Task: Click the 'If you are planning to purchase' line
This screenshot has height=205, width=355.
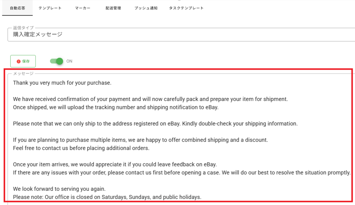Action: click(x=140, y=140)
